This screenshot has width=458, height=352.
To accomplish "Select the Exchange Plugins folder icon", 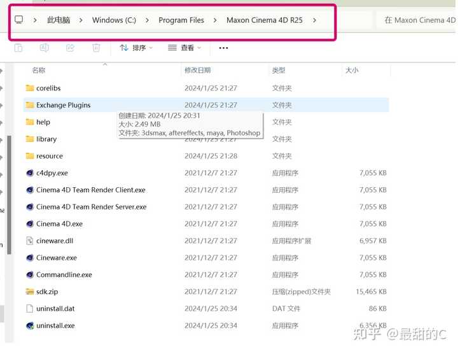I will (x=30, y=104).
